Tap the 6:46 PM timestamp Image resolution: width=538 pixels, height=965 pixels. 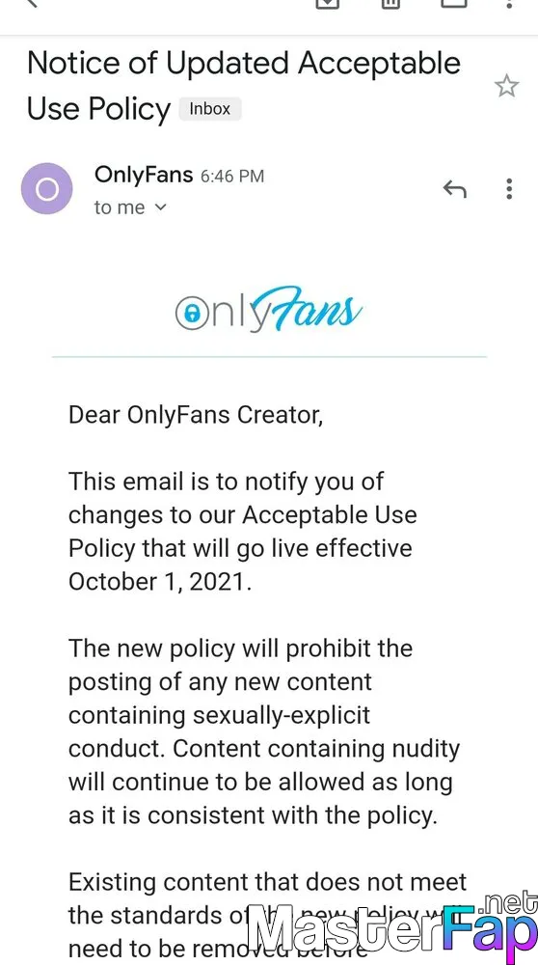[232, 176]
